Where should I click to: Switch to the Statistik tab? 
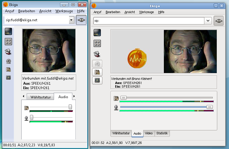pos(162,133)
